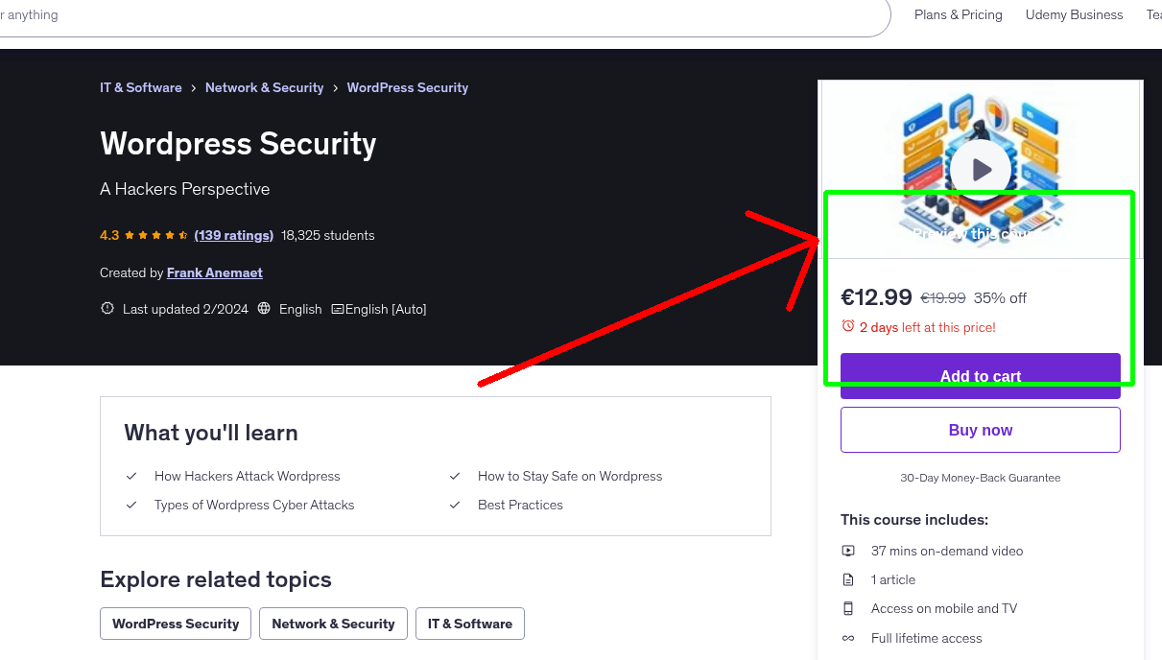Click the clock icon next to Last updated

107,309
